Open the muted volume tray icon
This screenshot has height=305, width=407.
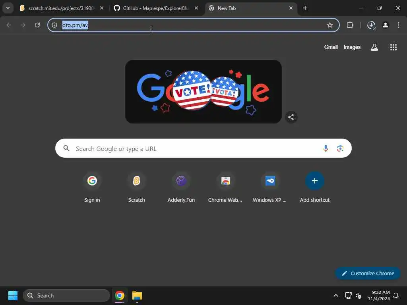359,295
